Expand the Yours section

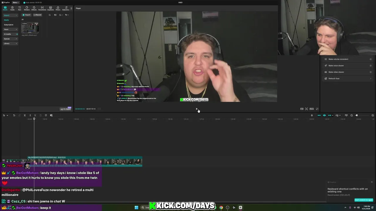point(11,29)
